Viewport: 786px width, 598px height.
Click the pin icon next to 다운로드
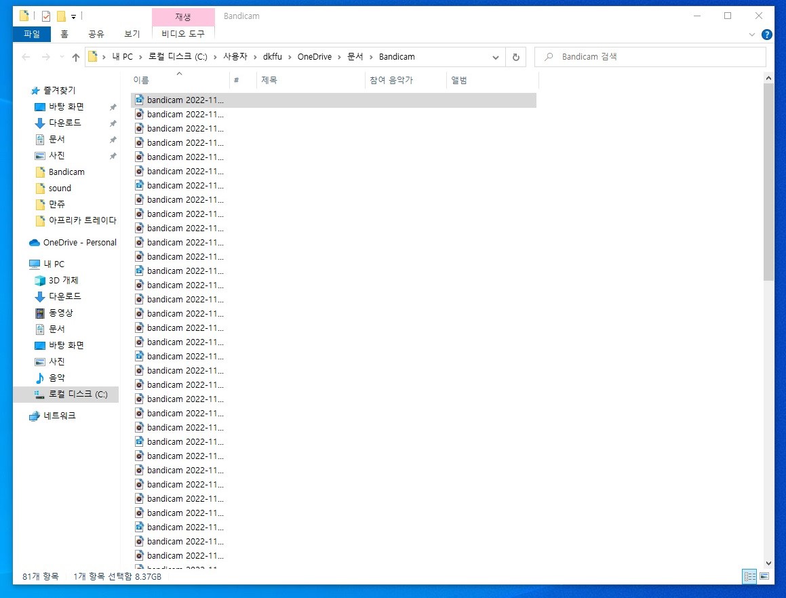click(x=113, y=123)
